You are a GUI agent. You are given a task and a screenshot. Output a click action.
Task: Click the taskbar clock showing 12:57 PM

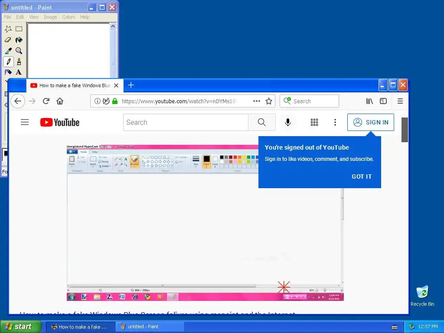point(428,327)
